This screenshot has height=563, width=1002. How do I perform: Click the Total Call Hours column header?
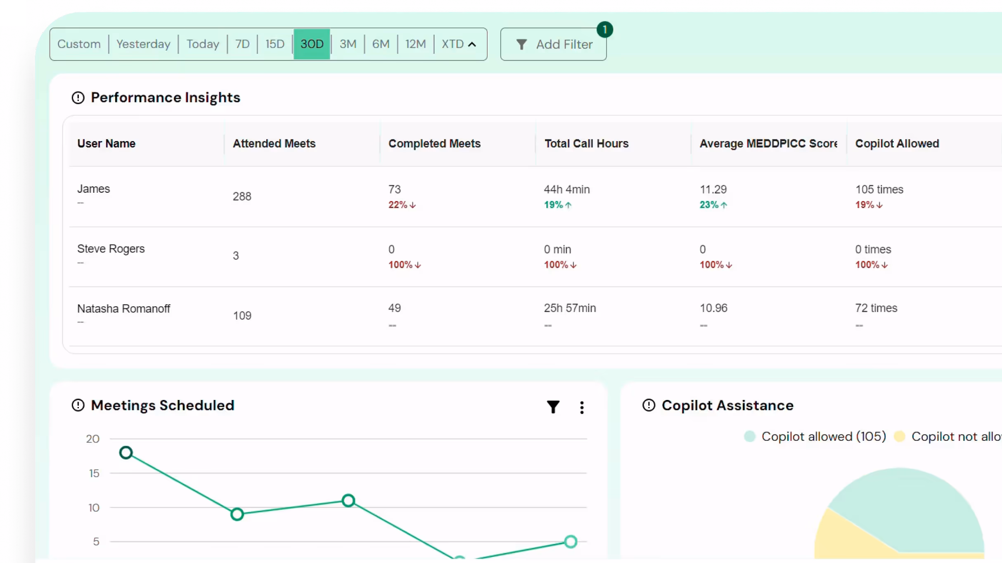tap(586, 144)
